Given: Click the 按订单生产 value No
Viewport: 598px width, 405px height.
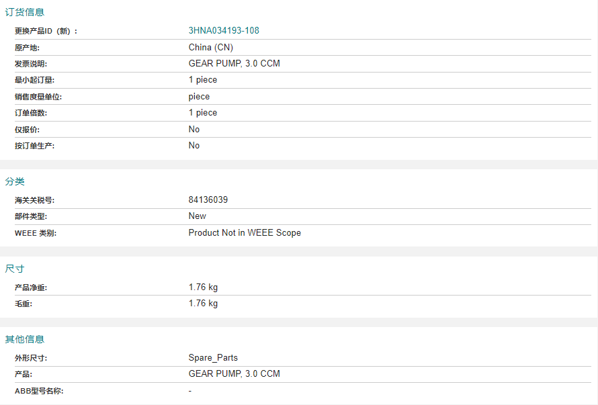Looking at the screenshot, I should click(194, 145).
